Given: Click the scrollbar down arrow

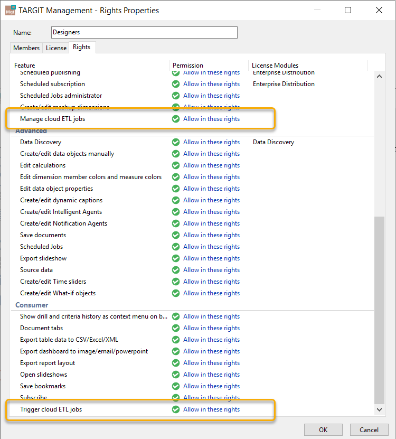Looking at the screenshot, I should 379,409.
